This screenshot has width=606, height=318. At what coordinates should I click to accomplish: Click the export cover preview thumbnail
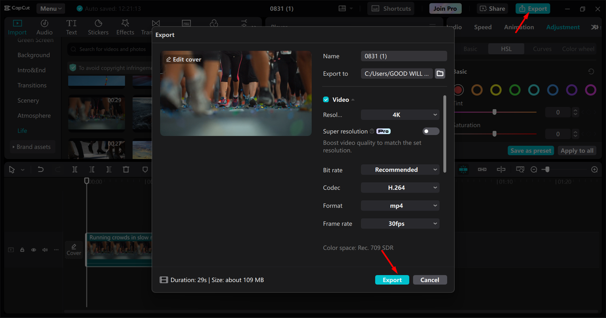236,93
